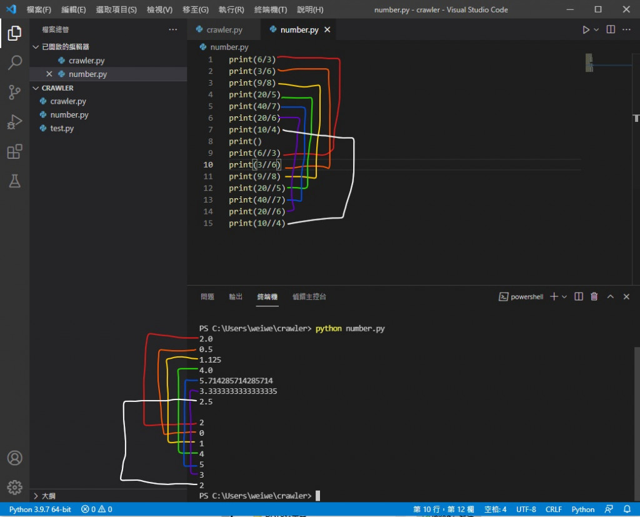640x517 pixels.
Task: Change file encoding UTF-8
Action: click(x=526, y=509)
